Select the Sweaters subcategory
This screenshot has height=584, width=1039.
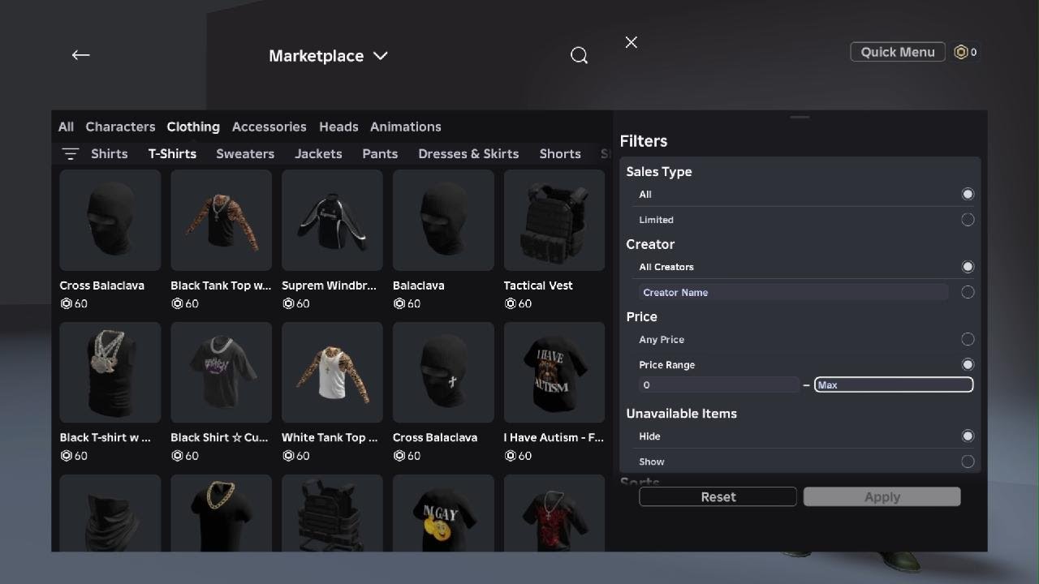tap(245, 153)
